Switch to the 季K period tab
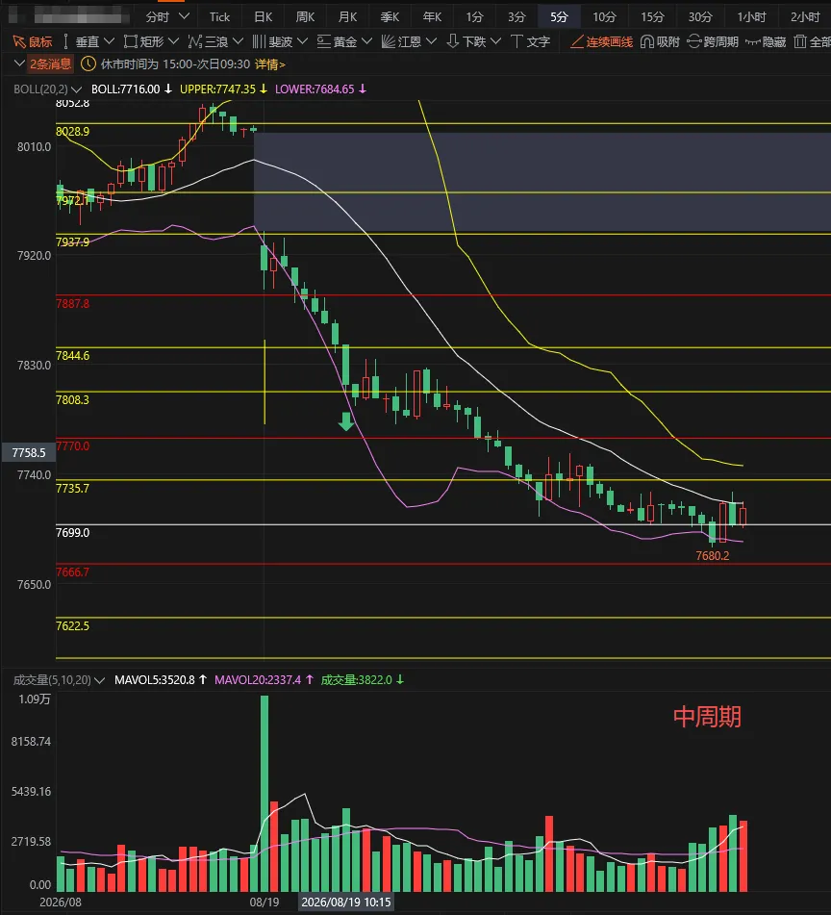Screen dimensions: 831x915 390,17
